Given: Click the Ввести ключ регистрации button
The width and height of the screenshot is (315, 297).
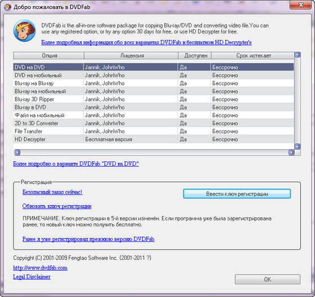Looking at the screenshot, I should tap(237, 193).
